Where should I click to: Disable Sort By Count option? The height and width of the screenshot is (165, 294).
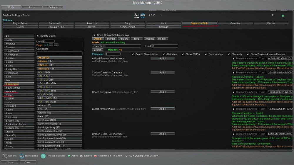coord(38,36)
